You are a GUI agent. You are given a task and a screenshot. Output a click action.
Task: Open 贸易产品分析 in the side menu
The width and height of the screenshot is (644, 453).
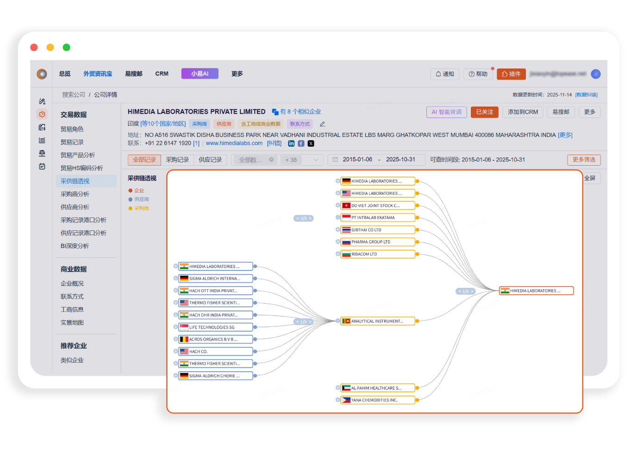point(78,155)
